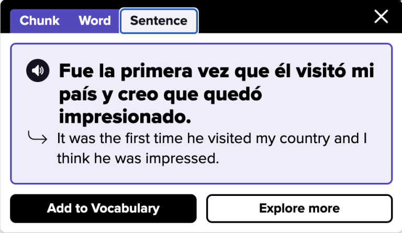Click the translation arrow icon
The height and width of the screenshot is (233, 402).
coord(37,138)
